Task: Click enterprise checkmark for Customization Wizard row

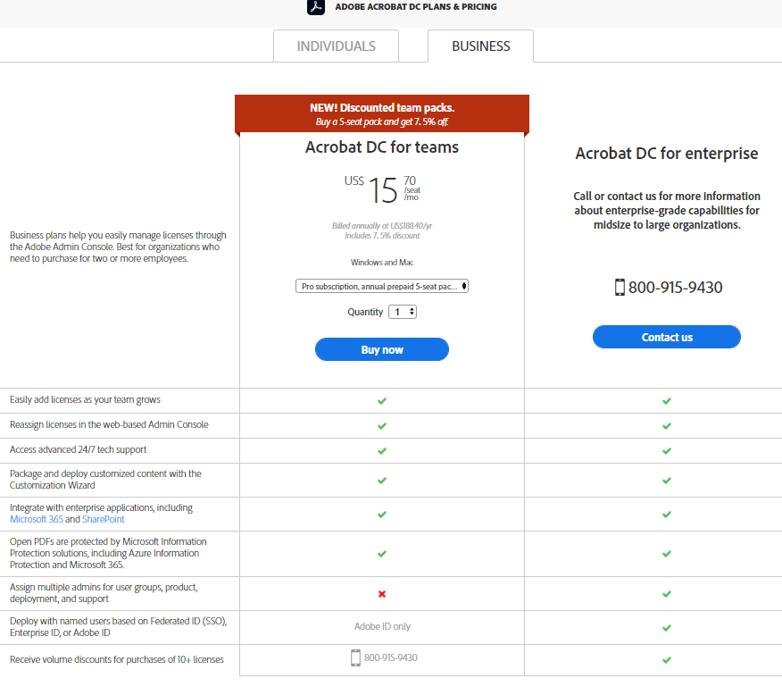Action: click(x=667, y=480)
